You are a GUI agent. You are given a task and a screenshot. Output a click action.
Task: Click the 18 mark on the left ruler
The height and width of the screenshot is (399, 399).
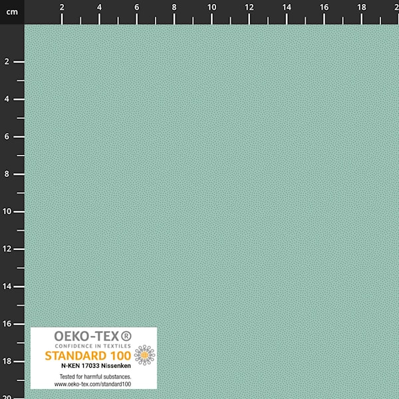tap(9, 361)
